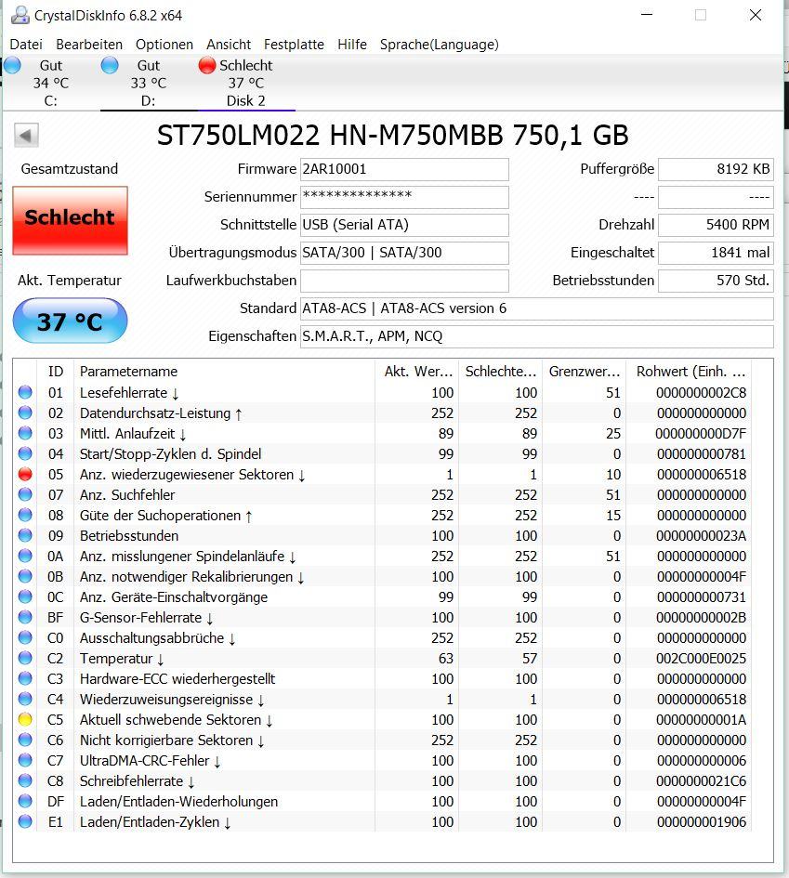This screenshot has width=789, height=878.
Task: Close the CrystalDiskInfo window
Action: coord(756,15)
